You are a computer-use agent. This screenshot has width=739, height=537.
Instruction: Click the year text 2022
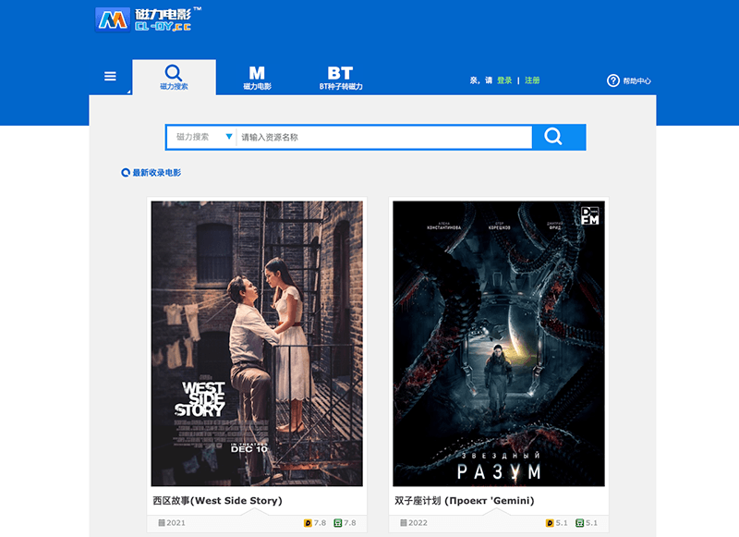click(x=418, y=523)
